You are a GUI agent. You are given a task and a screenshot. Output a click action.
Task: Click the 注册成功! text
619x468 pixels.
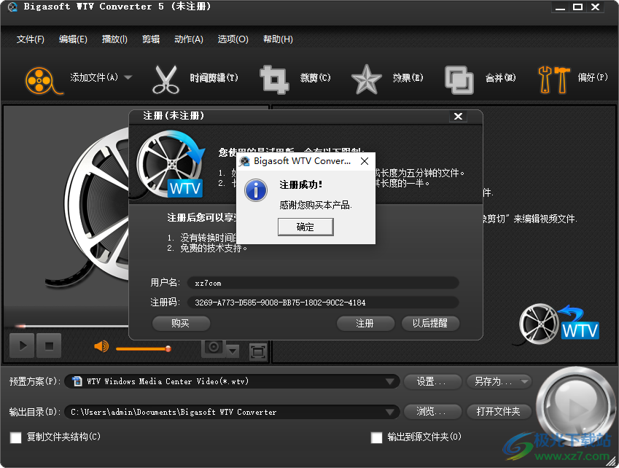pyautogui.click(x=301, y=184)
